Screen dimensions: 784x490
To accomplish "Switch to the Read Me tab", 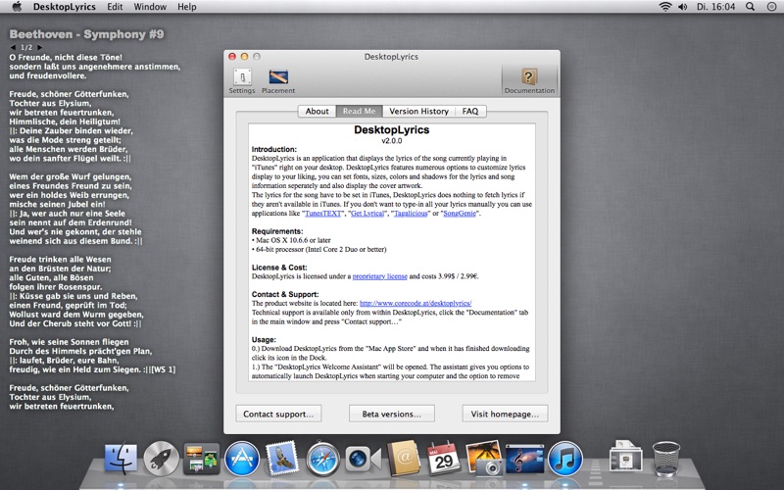I will 359,111.
